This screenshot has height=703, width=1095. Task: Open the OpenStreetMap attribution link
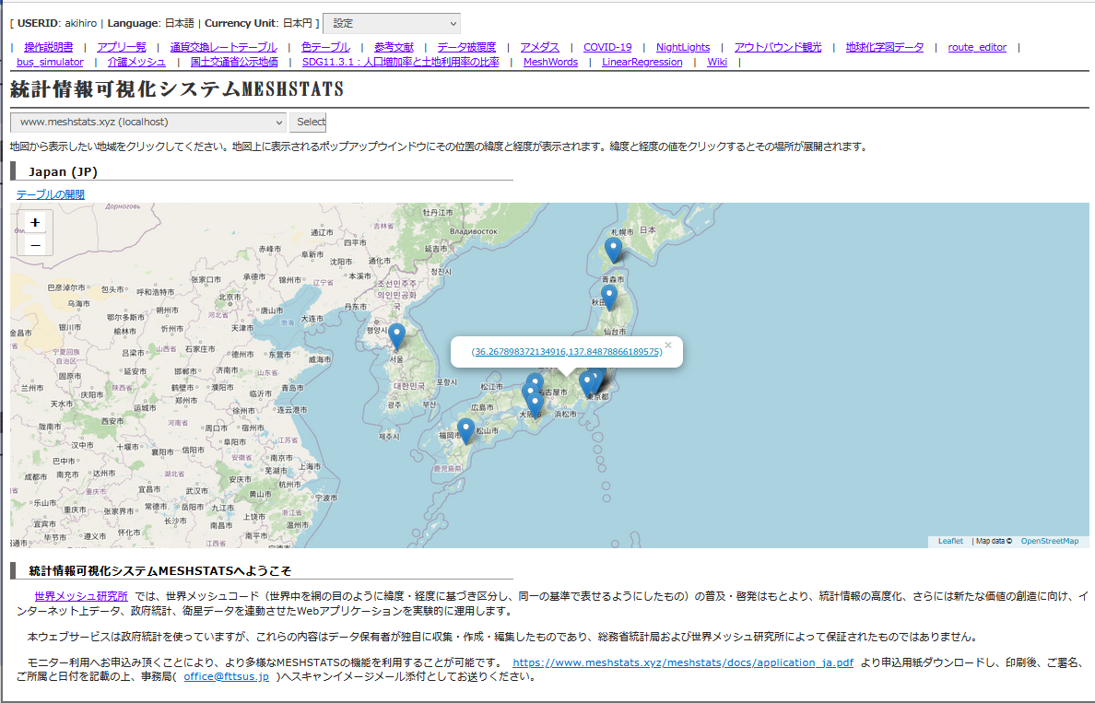[x=1049, y=541]
